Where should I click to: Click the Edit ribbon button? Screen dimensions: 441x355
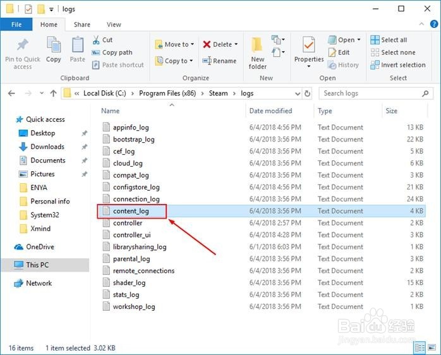339,52
